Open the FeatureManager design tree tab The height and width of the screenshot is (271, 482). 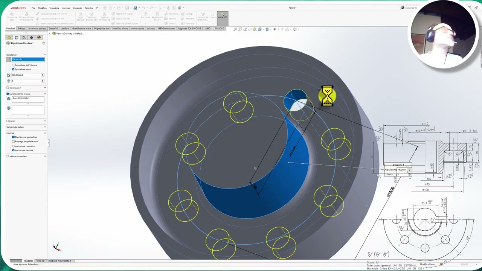tap(9, 38)
